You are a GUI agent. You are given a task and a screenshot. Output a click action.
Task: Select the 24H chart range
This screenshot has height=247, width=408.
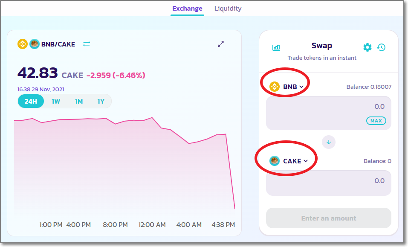31,101
